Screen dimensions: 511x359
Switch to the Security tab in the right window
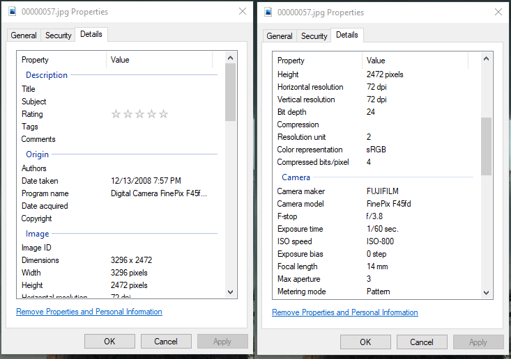coord(314,36)
